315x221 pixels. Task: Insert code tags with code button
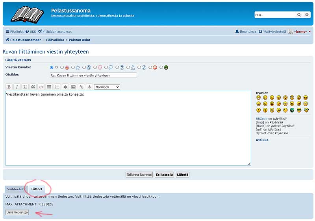(x=41, y=87)
